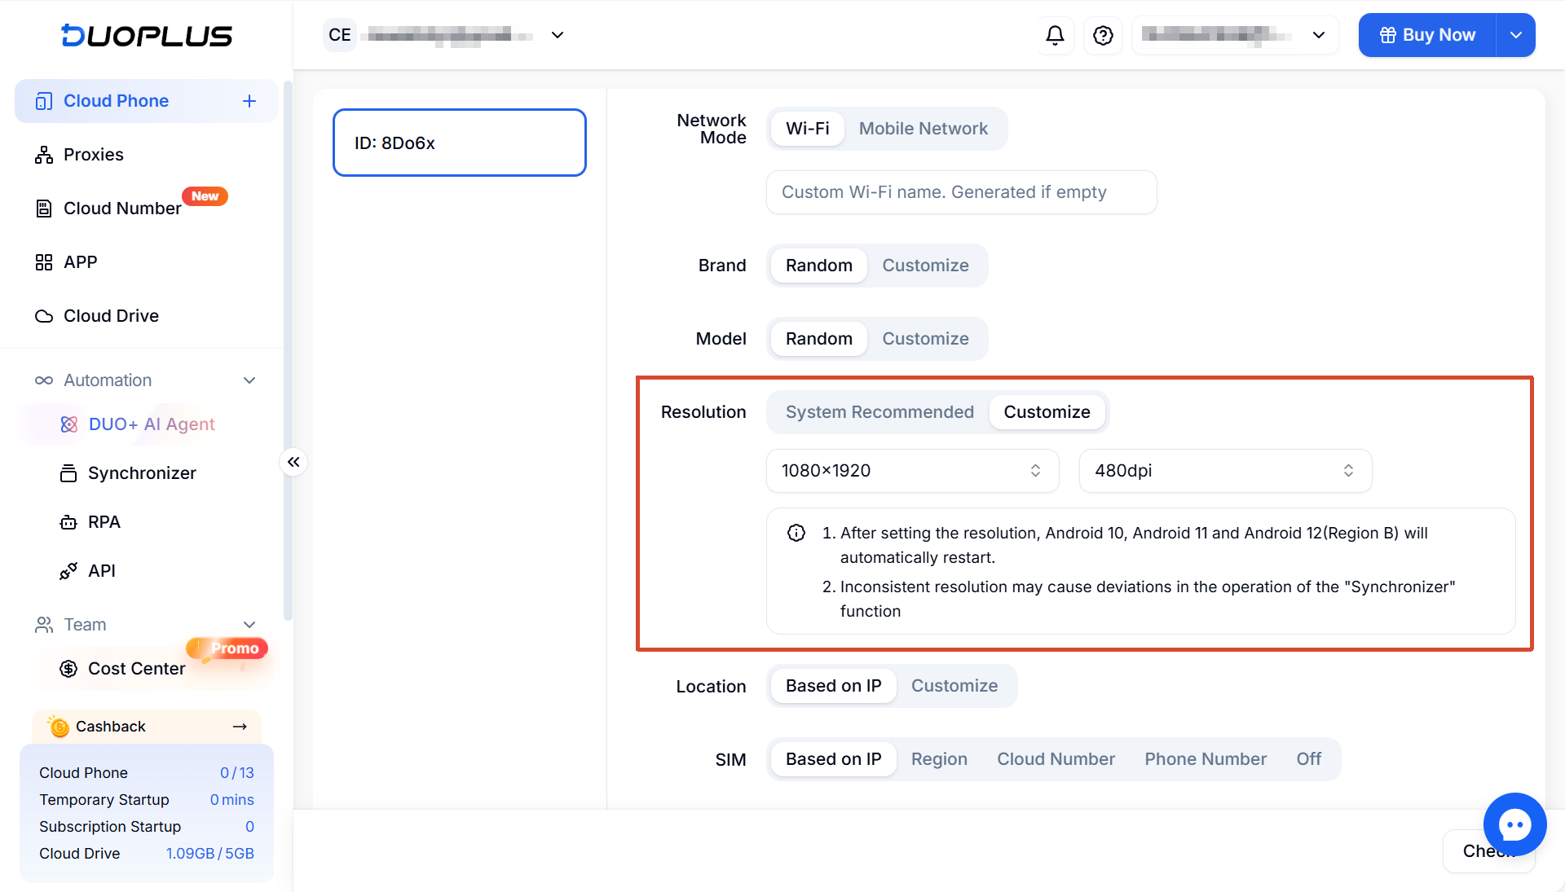The image size is (1565, 892).
Task: Set SIM to Region
Action: coord(940,759)
